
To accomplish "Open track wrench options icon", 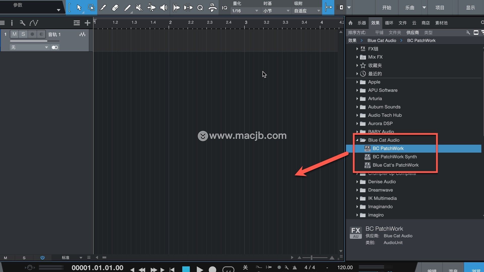I will [22, 23].
